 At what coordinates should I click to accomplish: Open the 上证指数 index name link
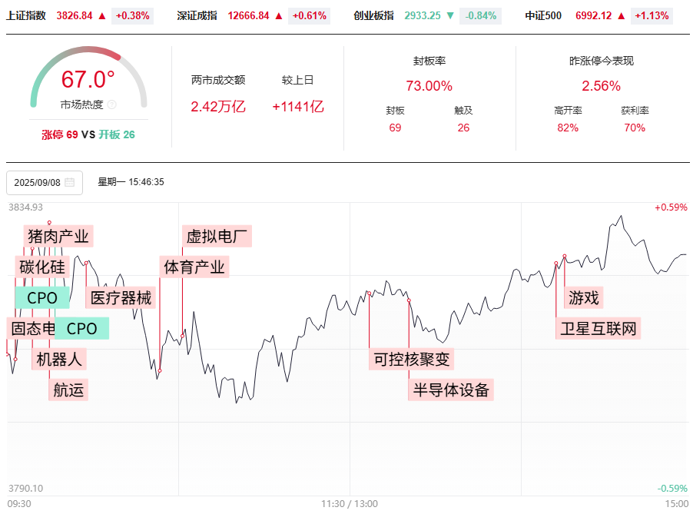point(26,15)
